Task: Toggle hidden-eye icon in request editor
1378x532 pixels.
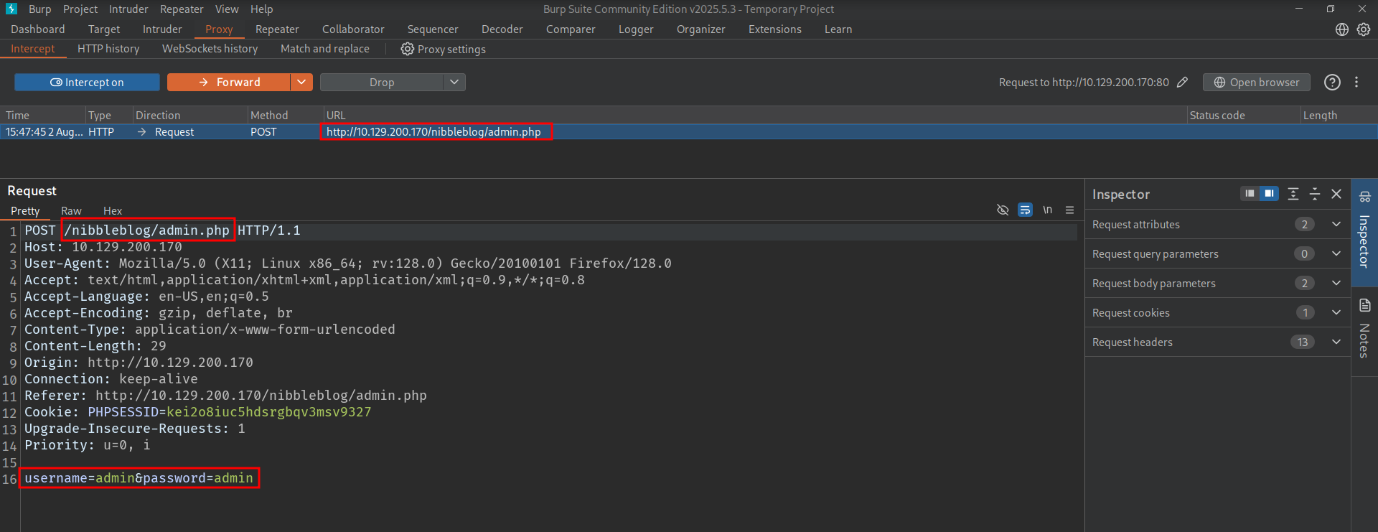Action: point(1003,210)
